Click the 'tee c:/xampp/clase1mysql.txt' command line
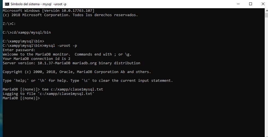Screen dimensions: 268x137 (72, 89)
